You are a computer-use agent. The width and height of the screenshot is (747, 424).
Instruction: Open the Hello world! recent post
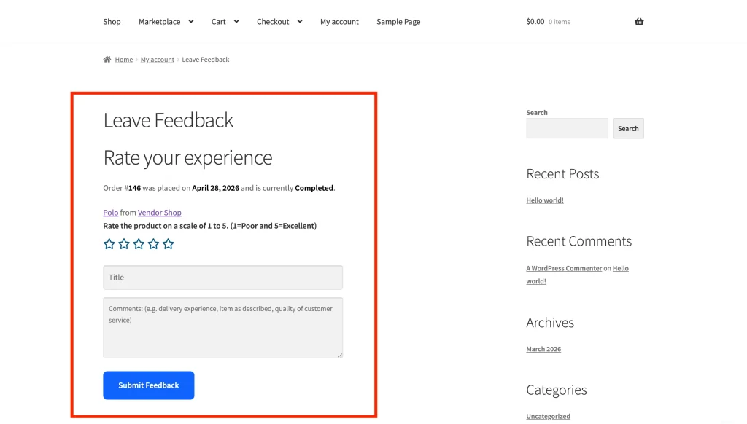(545, 200)
